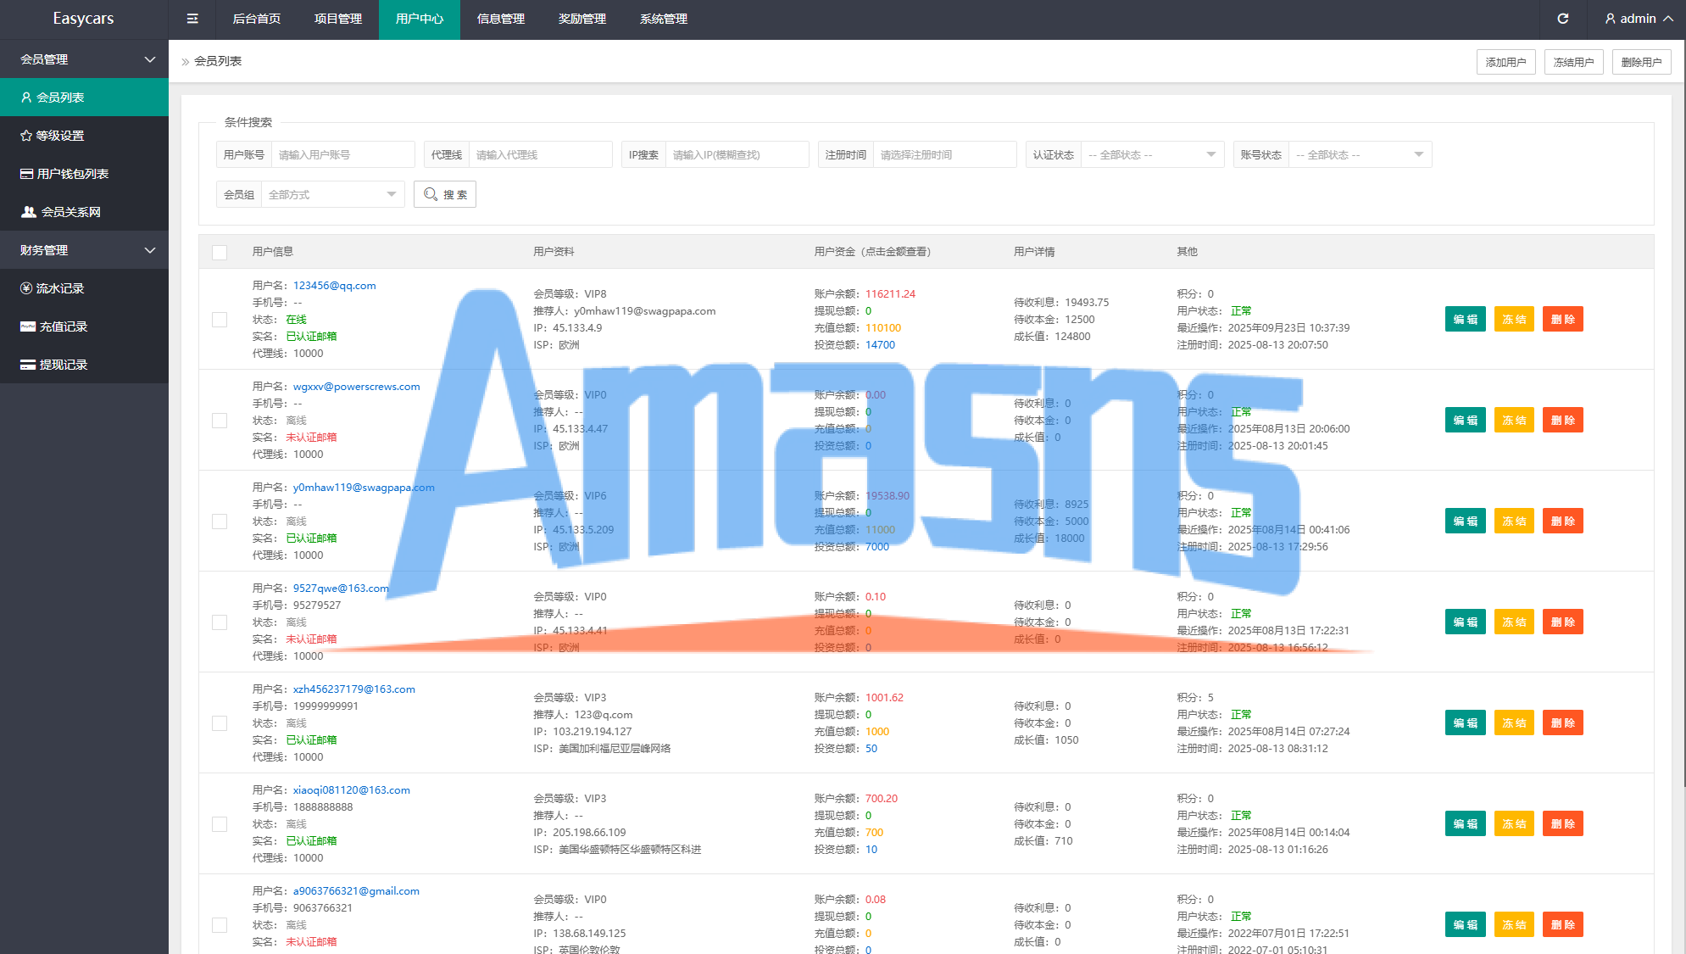Expand the 会员组 selector
Image resolution: width=1686 pixels, height=954 pixels.
[x=331, y=195]
